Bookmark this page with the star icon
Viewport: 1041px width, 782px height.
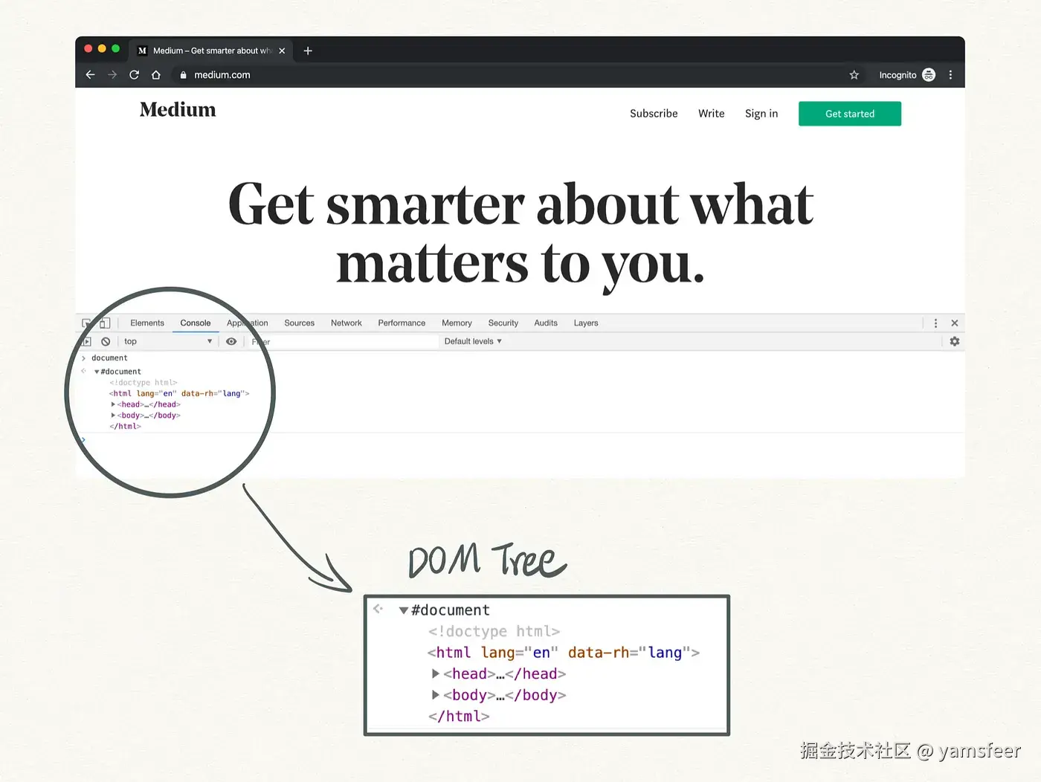(854, 74)
